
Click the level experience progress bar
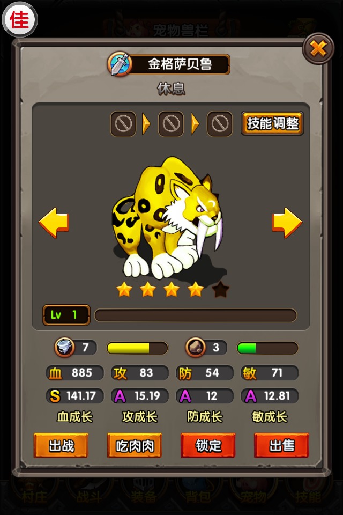pos(196,315)
